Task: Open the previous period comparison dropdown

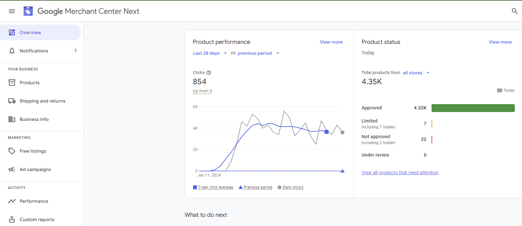Action: coord(259,53)
